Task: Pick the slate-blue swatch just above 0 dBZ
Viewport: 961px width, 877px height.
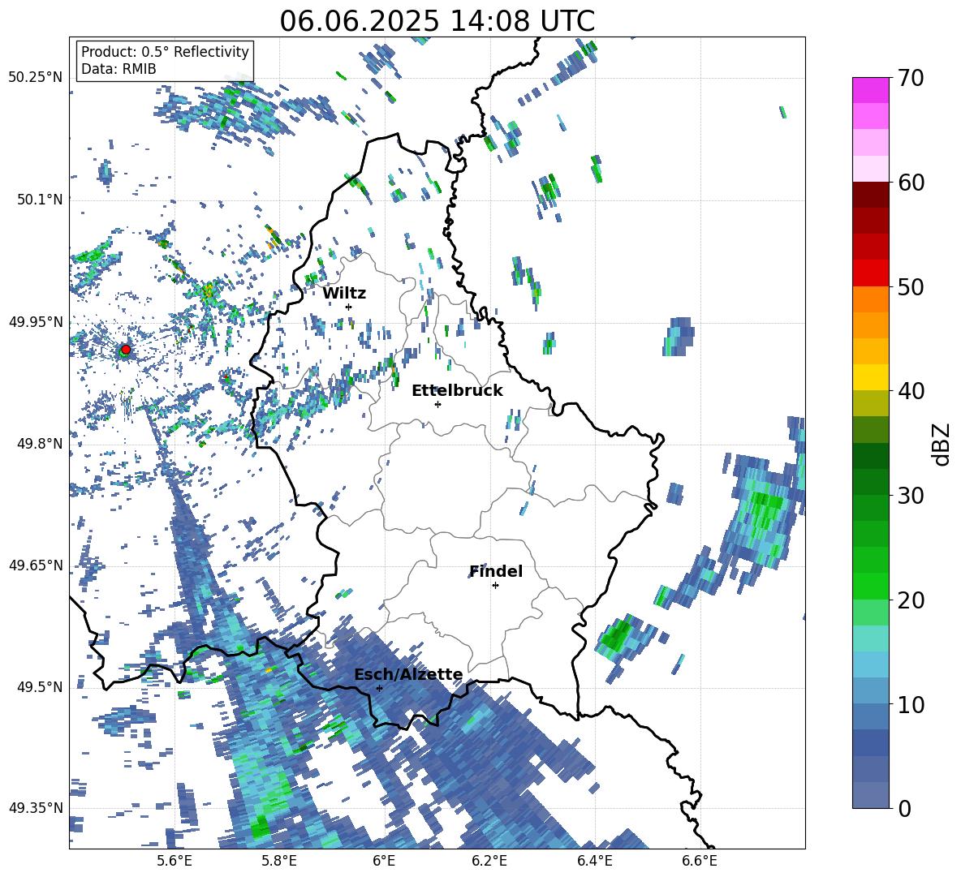Action: 870,795
